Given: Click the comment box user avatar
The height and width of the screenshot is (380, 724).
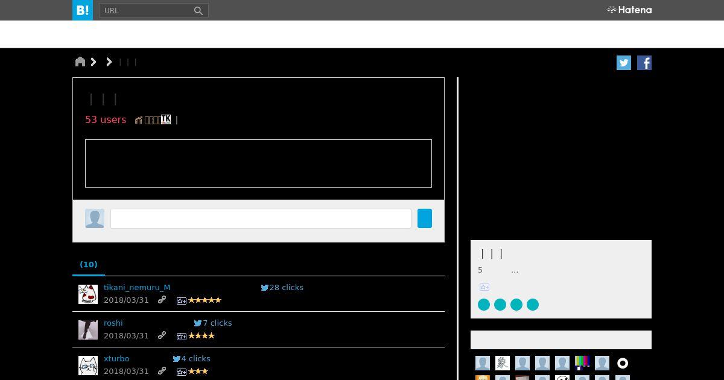Looking at the screenshot, I should tap(95, 218).
